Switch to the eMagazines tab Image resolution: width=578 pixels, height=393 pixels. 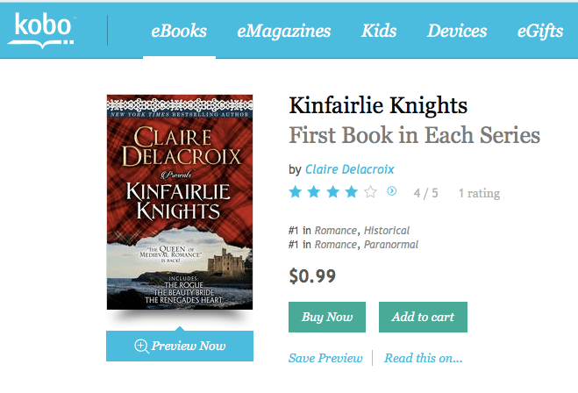coord(283,32)
